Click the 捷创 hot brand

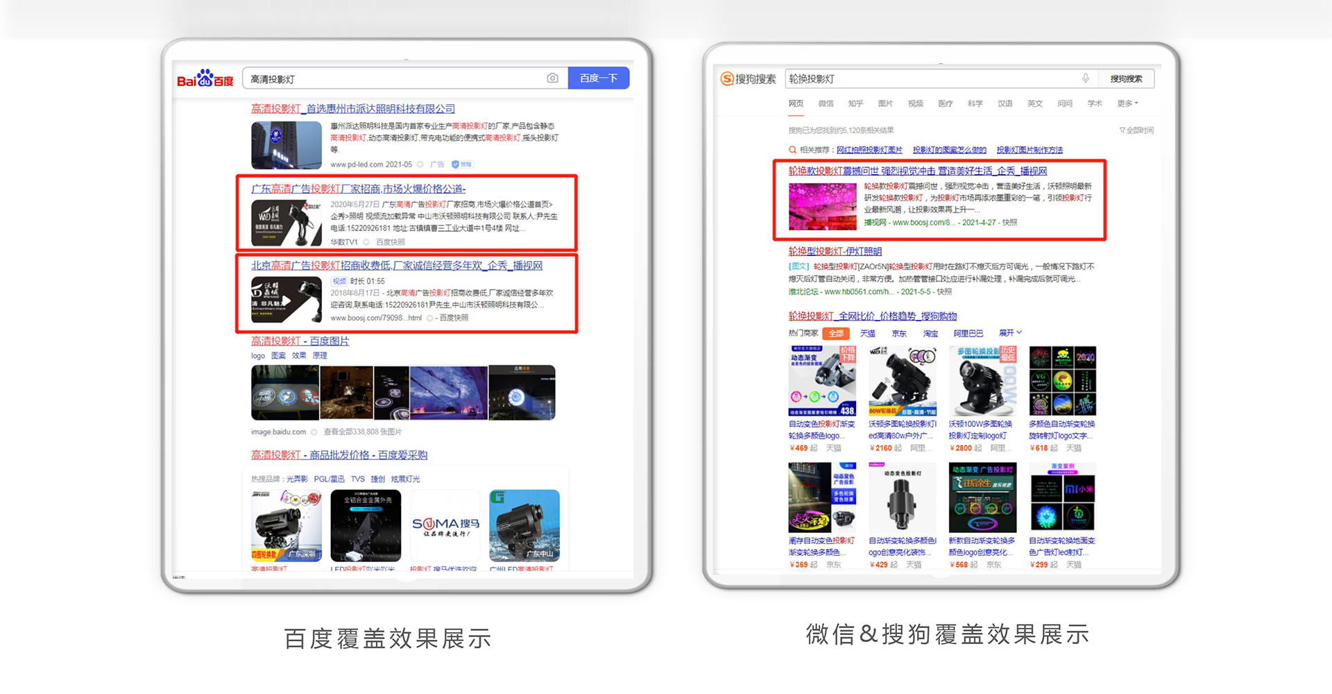(378, 480)
